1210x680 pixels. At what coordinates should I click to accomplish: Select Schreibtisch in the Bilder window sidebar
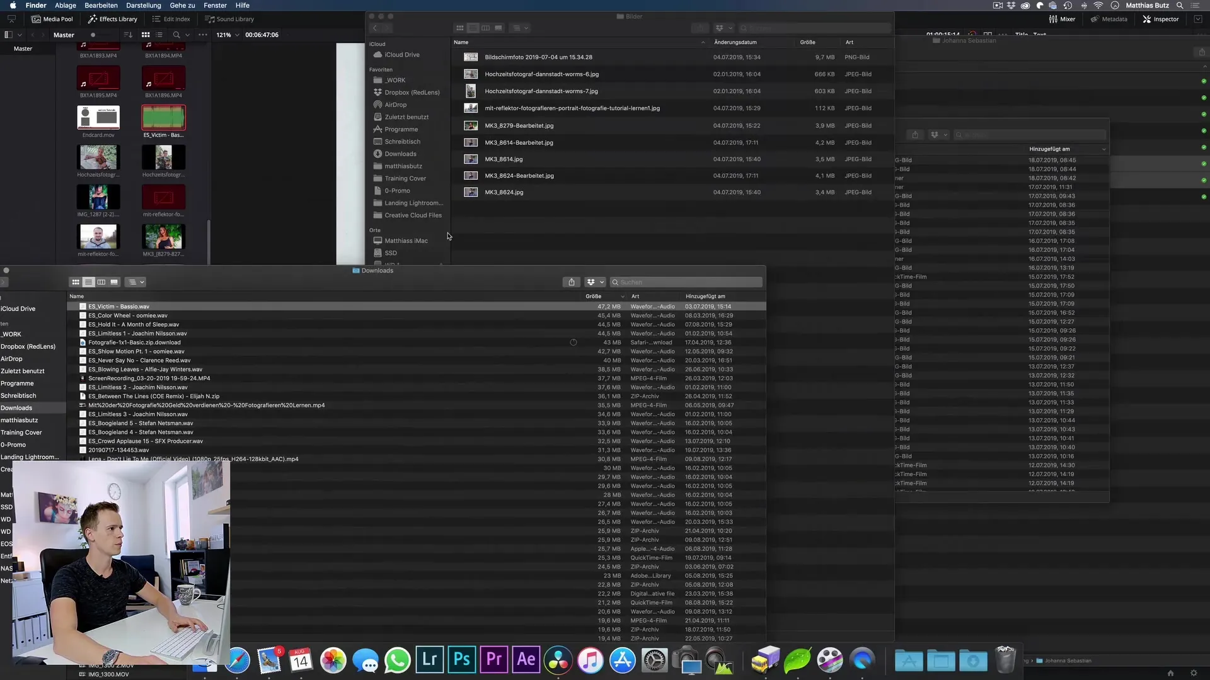[x=402, y=142]
